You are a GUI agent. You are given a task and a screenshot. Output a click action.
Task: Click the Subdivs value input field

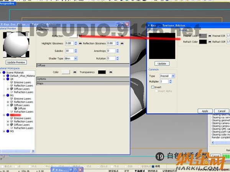tap(69, 51)
